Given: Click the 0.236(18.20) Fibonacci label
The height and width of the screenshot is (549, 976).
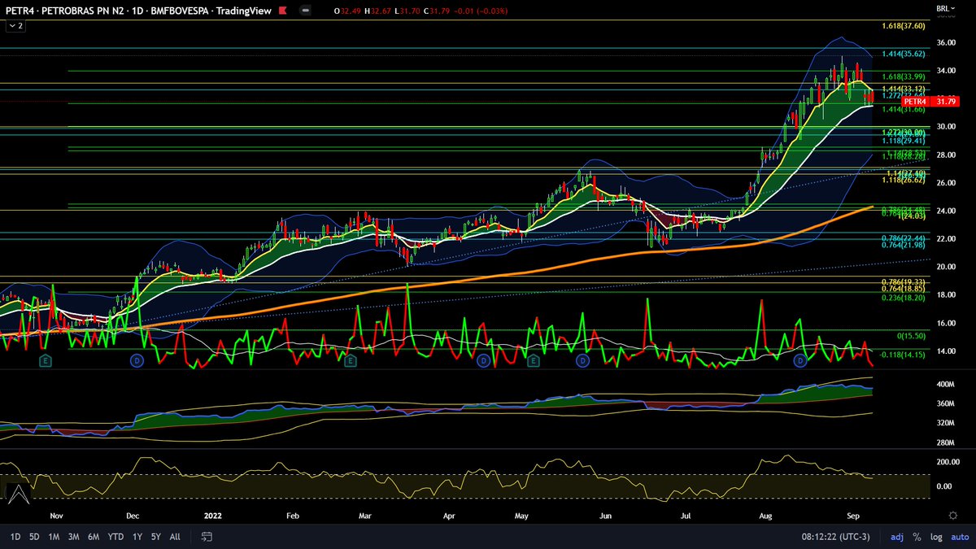Looking at the screenshot, I should pyautogui.click(x=904, y=298).
